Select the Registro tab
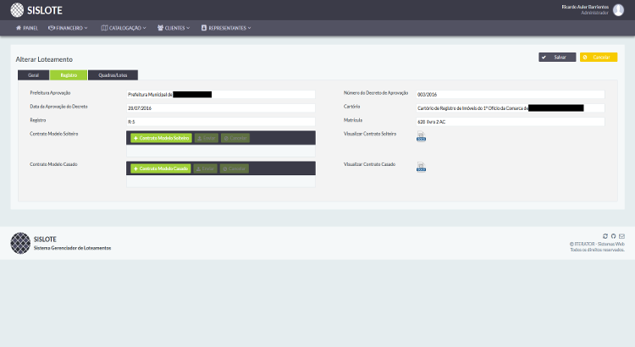This screenshot has width=635, height=347. click(69, 75)
